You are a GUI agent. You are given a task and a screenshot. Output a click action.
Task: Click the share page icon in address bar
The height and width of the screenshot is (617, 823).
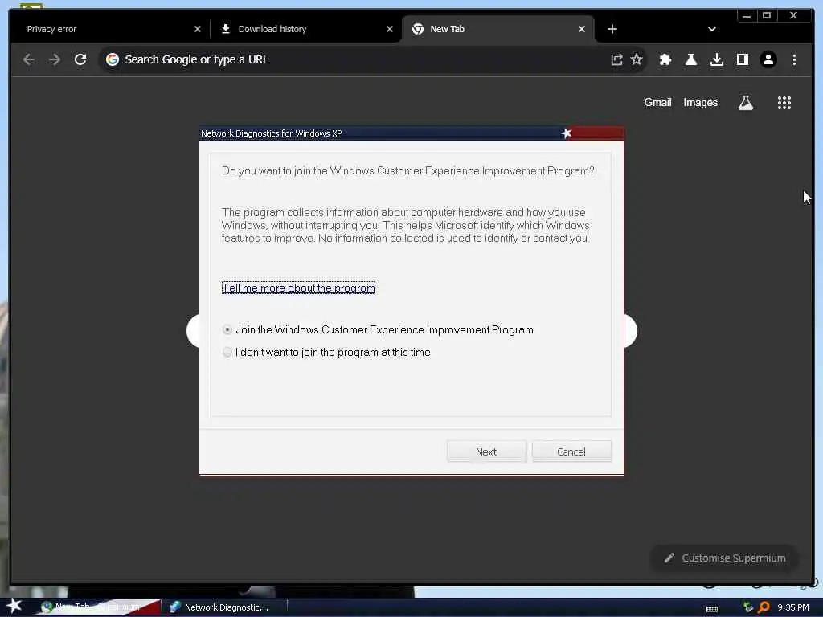[616, 59]
